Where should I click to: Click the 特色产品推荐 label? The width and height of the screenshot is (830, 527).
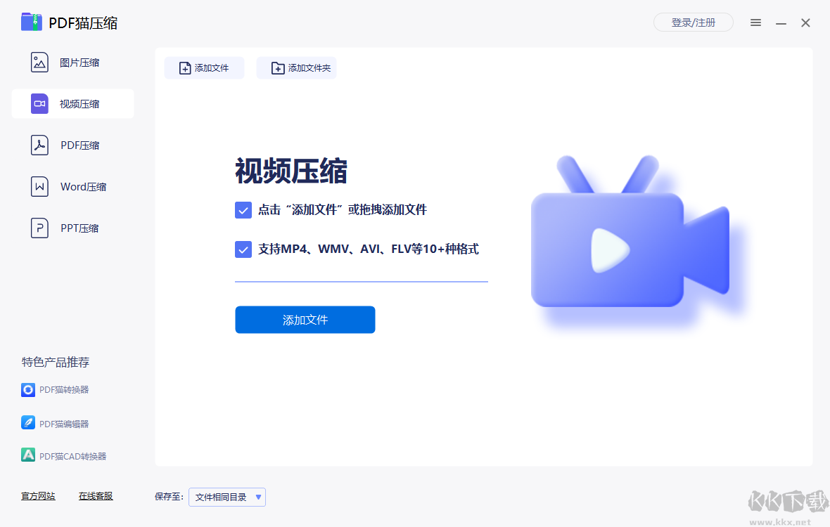point(56,362)
